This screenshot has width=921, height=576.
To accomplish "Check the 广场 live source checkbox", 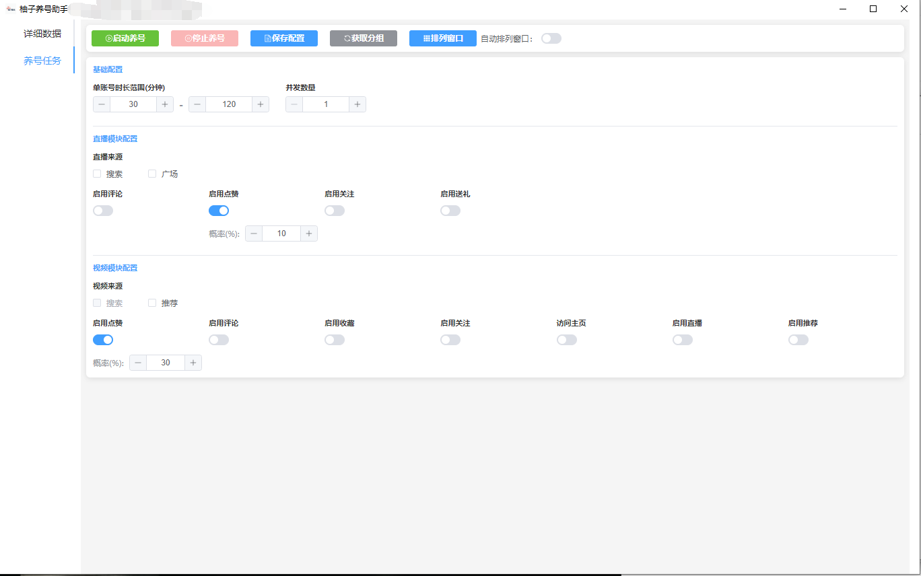I will pyautogui.click(x=152, y=174).
